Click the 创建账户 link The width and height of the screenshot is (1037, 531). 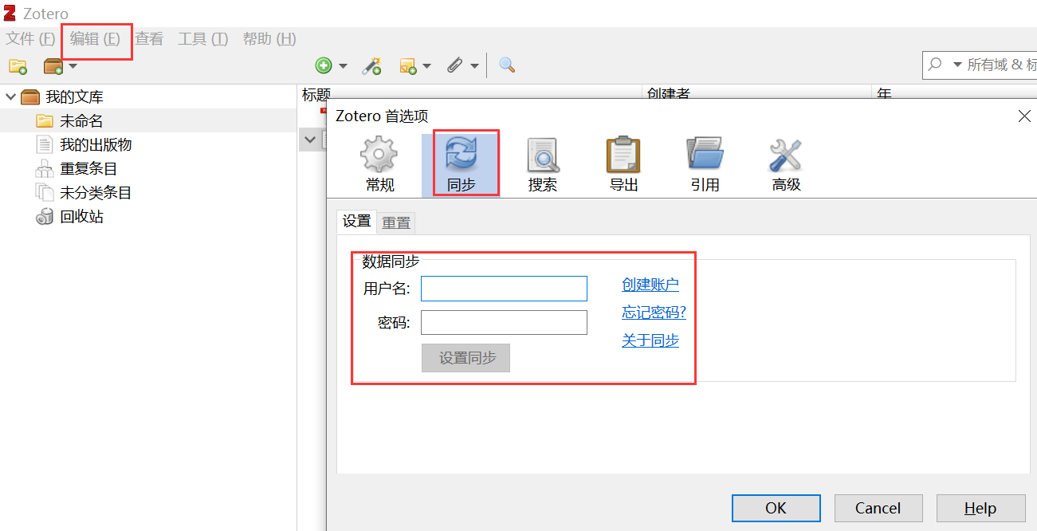[x=650, y=285]
